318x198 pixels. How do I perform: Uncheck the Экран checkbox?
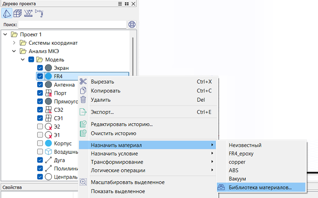pos(40,68)
